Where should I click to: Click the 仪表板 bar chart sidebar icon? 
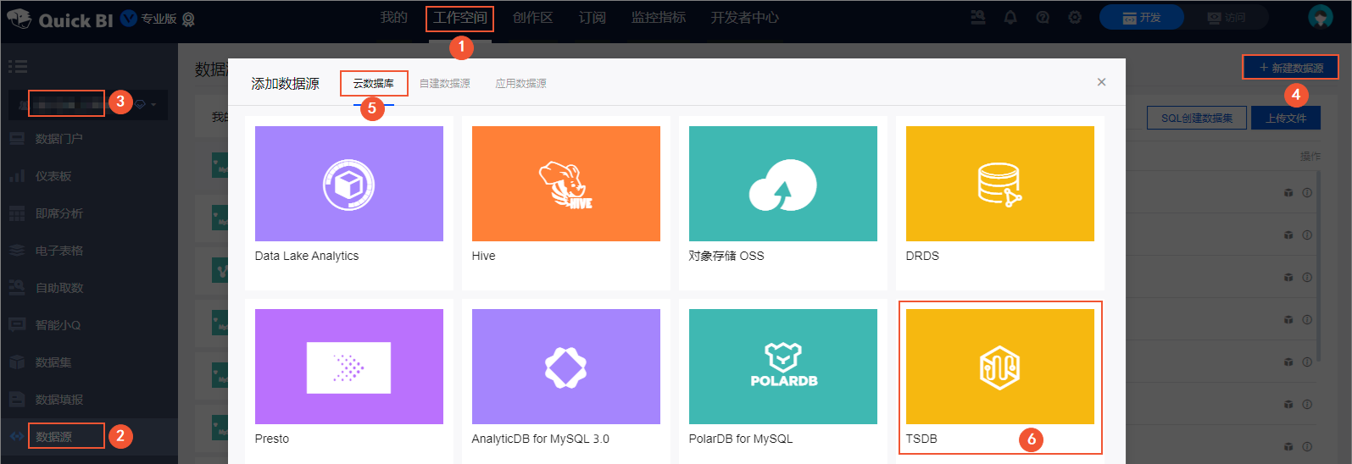pos(17,175)
